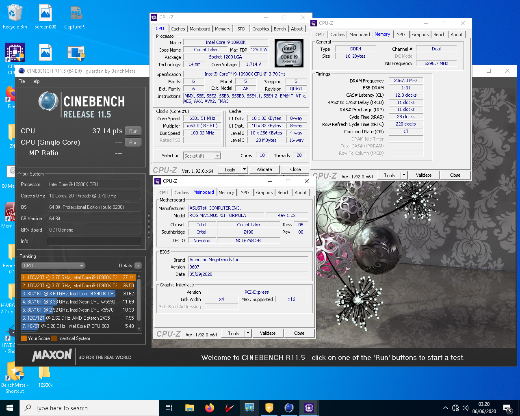520x416 pixels.
Task: Open the notification center icon
Action: [x=507, y=408]
